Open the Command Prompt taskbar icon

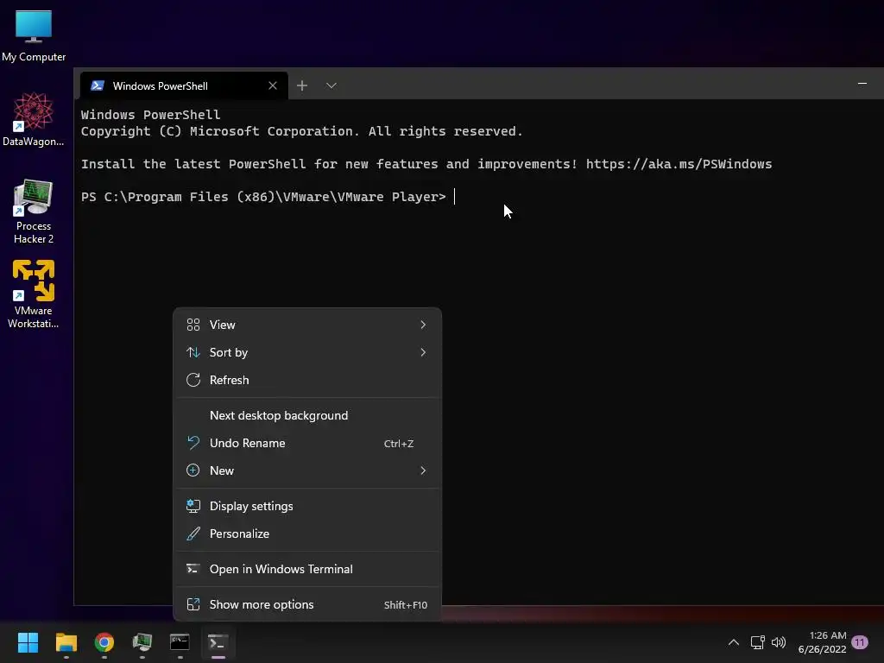[180, 642]
